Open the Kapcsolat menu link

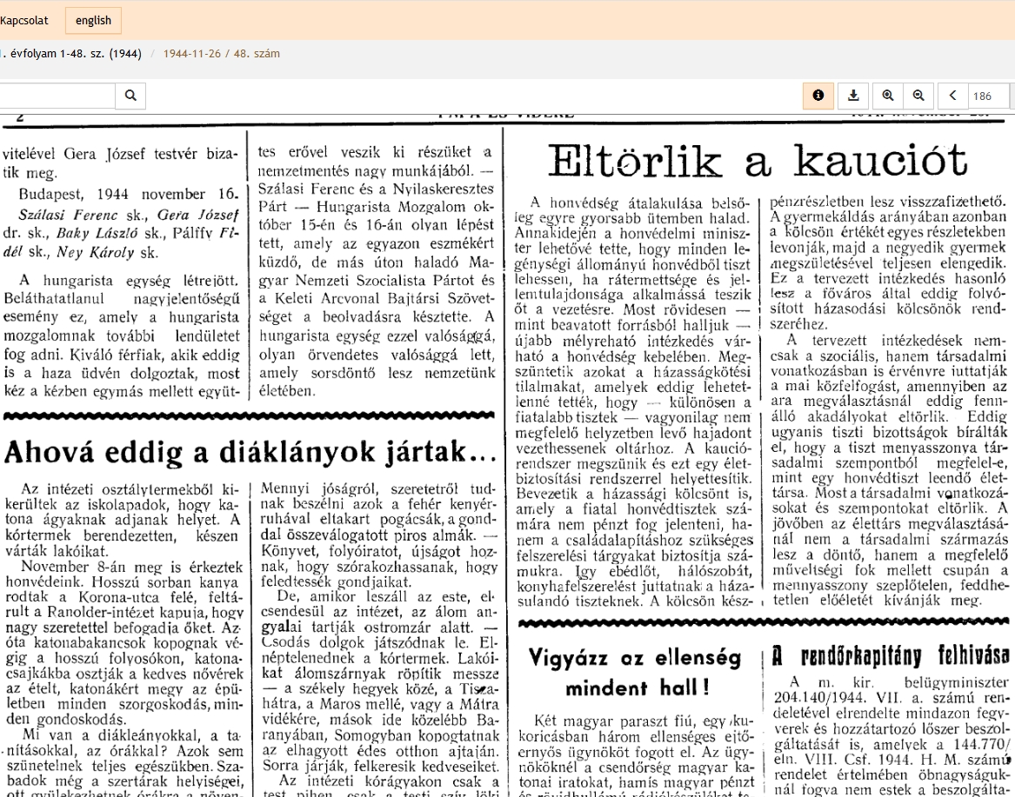[x=24, y=21]
